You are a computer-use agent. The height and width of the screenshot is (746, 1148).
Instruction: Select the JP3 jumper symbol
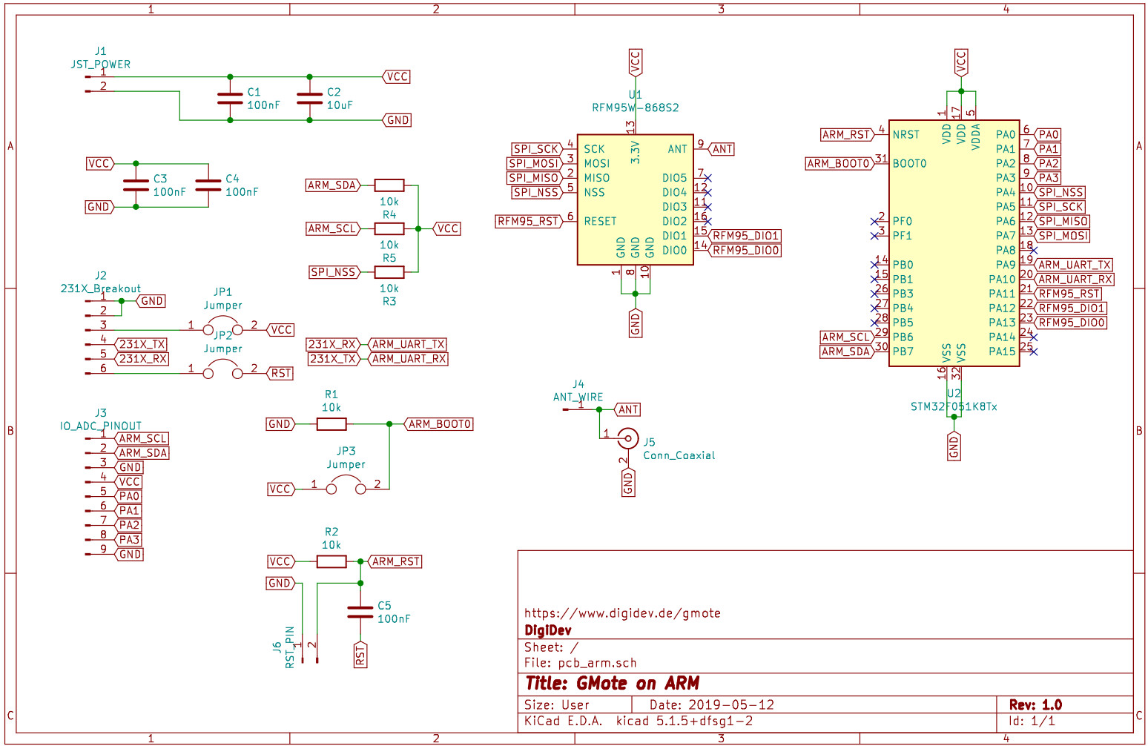tap(346, 485)
